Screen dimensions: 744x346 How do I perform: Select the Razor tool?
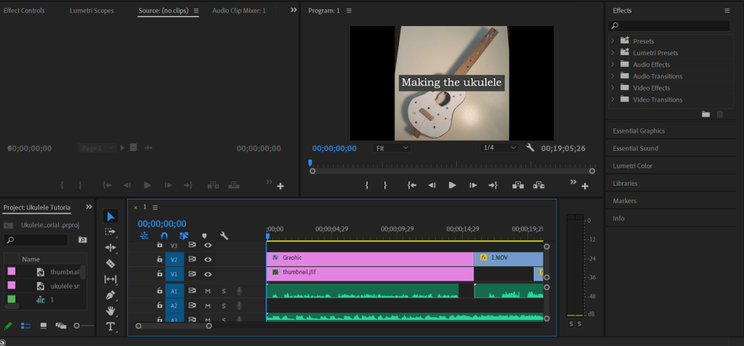[x=110, y=263]
